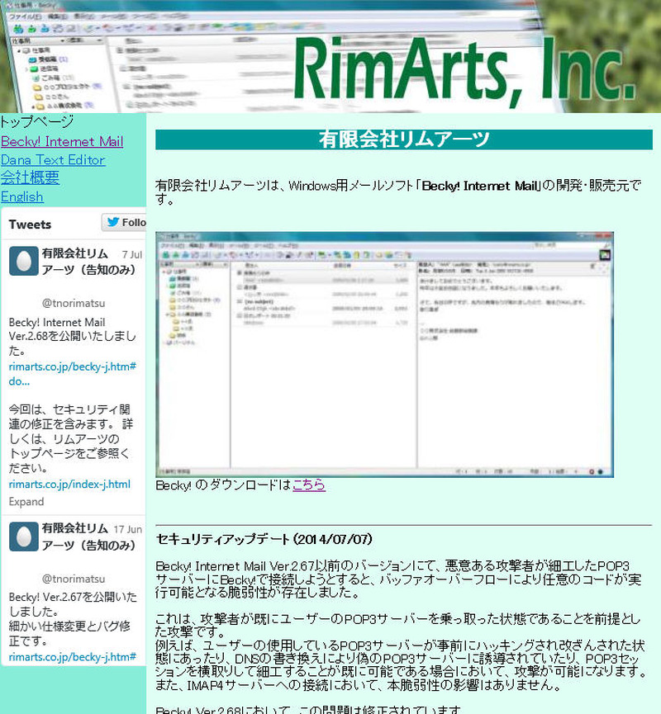The width and height of the screenshot is (661, 714).
Task: Click the Becky! application screenshot image
Action: (384, 353)
